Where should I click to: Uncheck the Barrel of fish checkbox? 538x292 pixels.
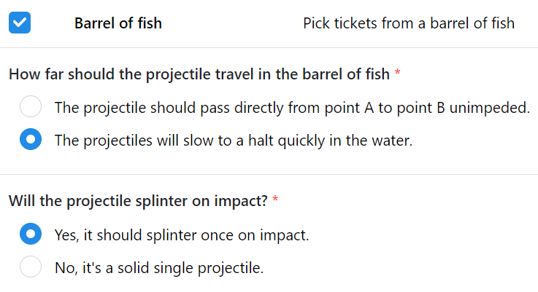point(20,23)
